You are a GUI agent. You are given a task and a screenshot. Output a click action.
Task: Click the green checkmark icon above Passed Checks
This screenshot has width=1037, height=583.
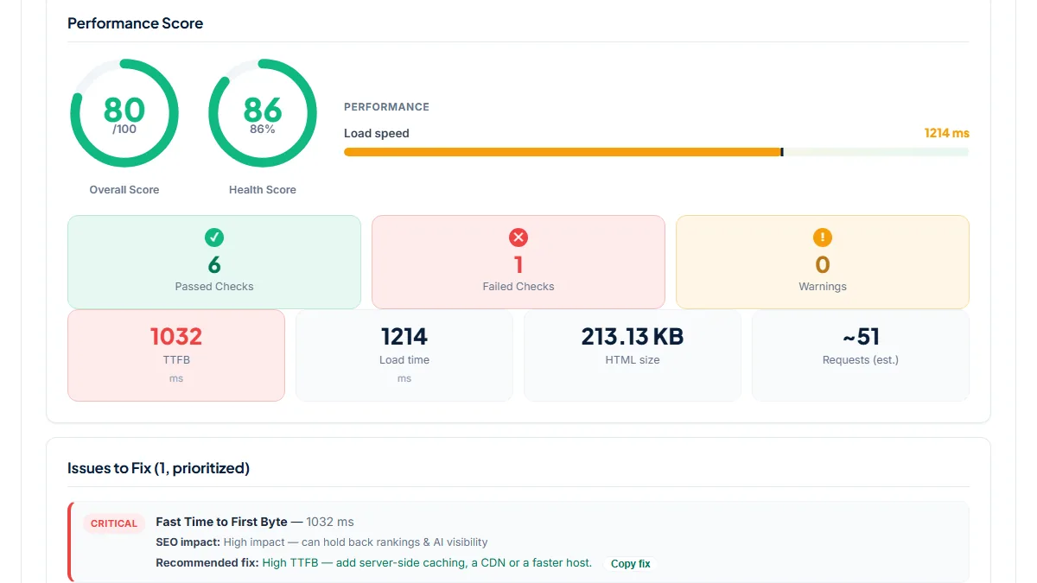(x=214, y=238)
